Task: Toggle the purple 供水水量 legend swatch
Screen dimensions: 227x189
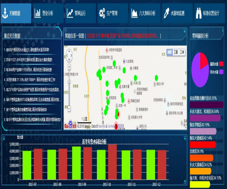Action: coord(221,72)
